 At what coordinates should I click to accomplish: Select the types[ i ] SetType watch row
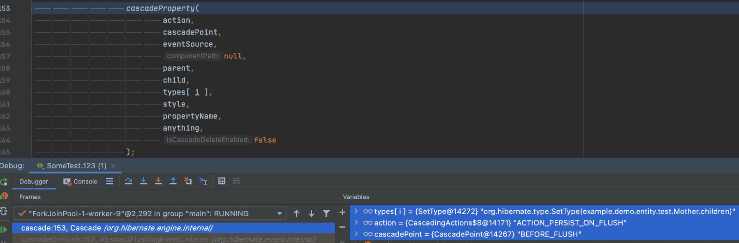[544, 211]
